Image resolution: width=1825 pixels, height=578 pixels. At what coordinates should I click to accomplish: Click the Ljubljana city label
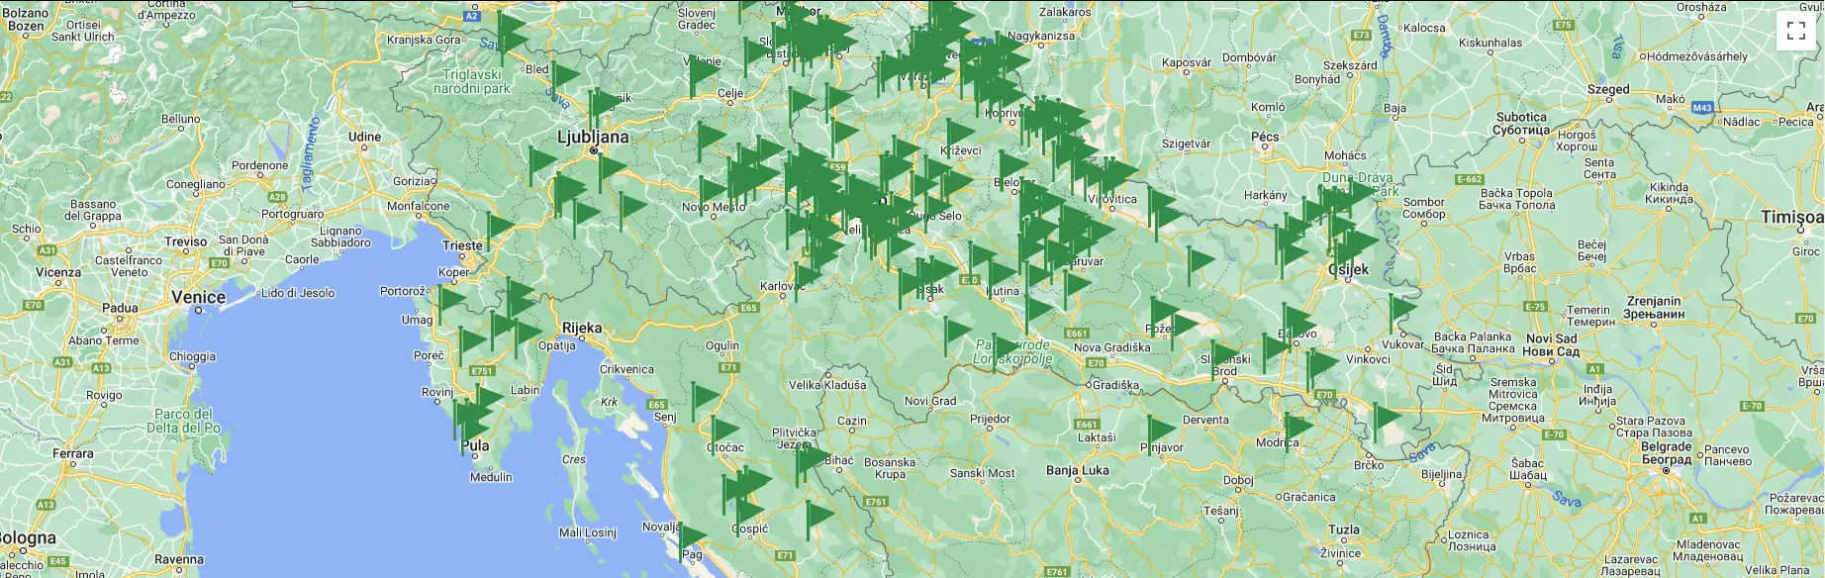593,137
